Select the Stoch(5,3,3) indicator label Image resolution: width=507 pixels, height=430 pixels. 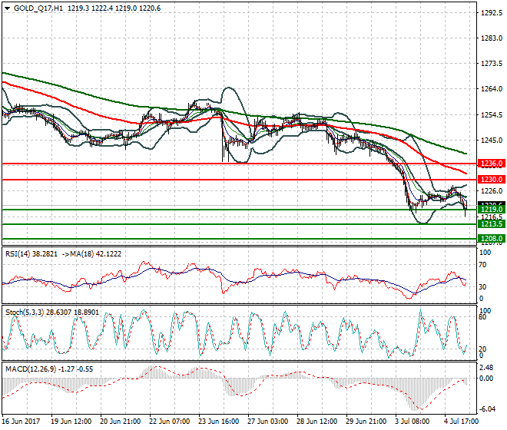point(25,313)
